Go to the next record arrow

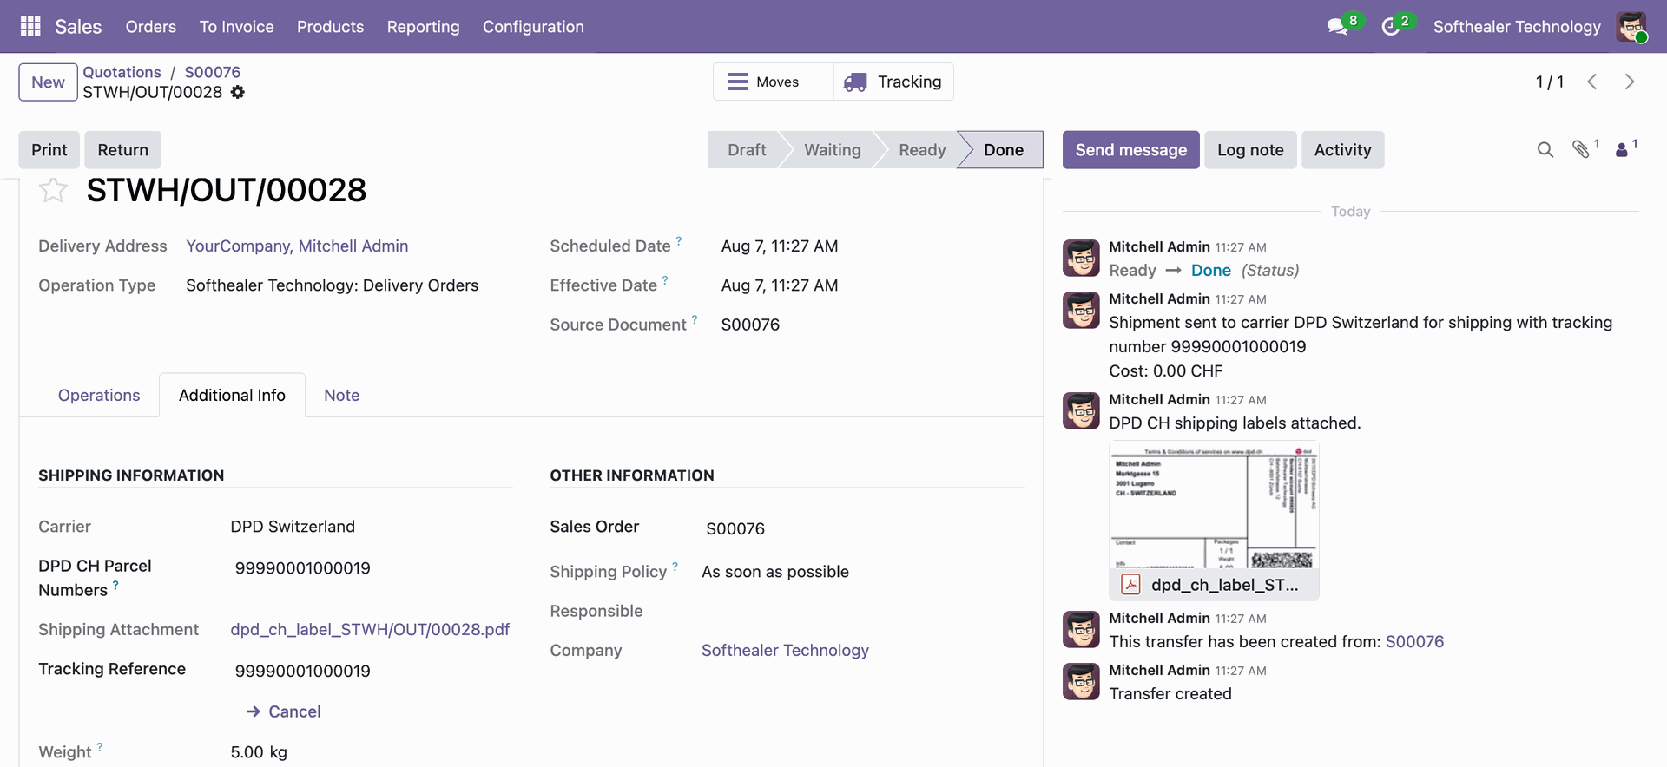(x=1630, y=82)
